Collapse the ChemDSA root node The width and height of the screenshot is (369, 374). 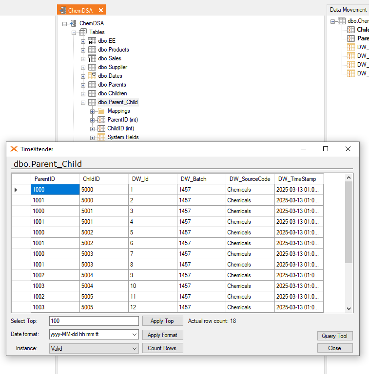64,24
